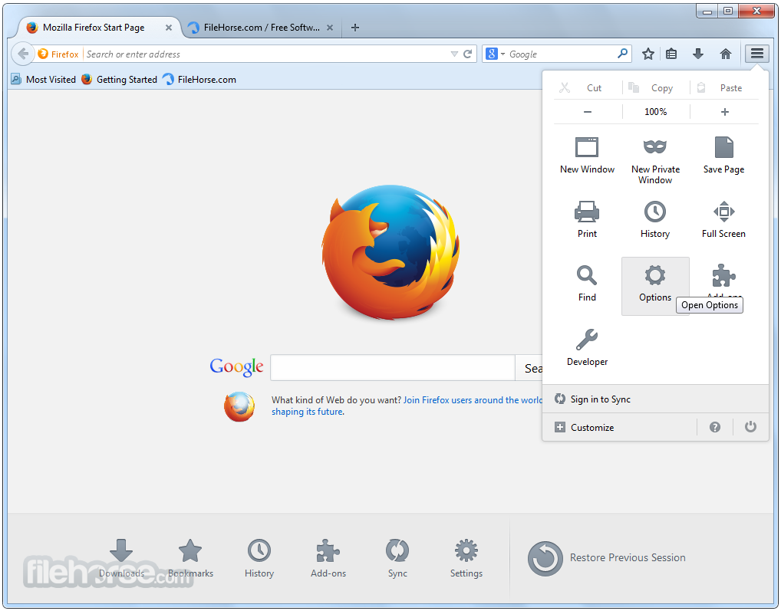Click Copy in the menu panel
The height and width of the screenshot is (611, 781).
point(655,87)
